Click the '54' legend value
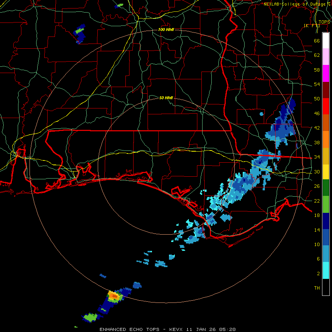 pyautogui.click(x=317, y=84)
